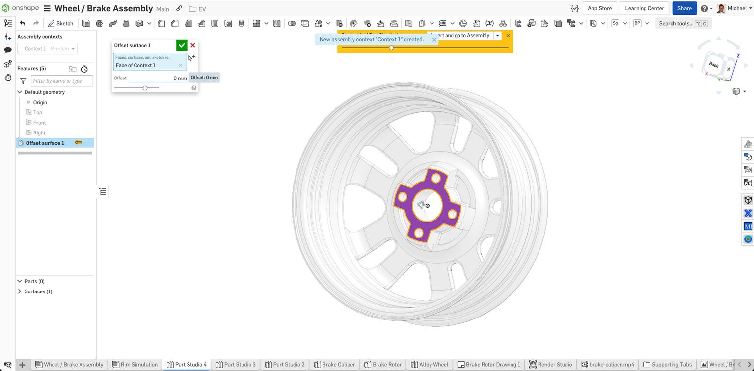Image resolution: width=754 pixels, height=371 pixels.
Task: Cancel the Offset surface dialog
Action: tap(193, 45)
